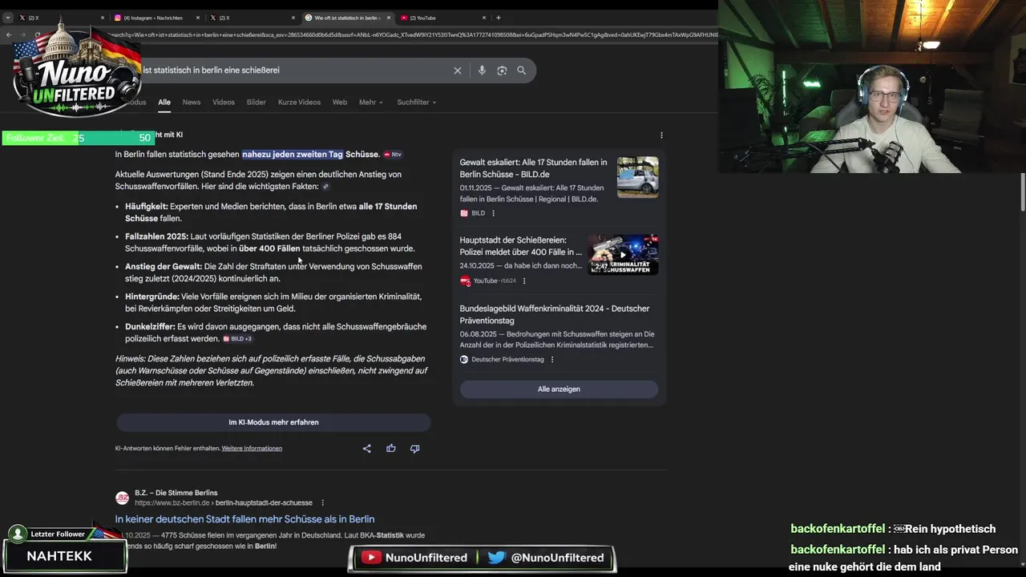Image resolution: width=1026 pixels, height=577 pixels.
Task: Open the 'Weitere Informationen' link
Action: click(x=252, y=449)
